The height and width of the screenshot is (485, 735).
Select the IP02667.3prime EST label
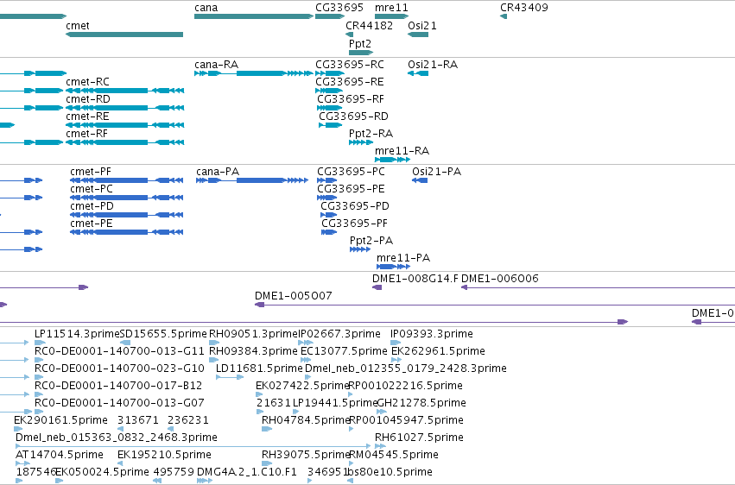point(339,334)
